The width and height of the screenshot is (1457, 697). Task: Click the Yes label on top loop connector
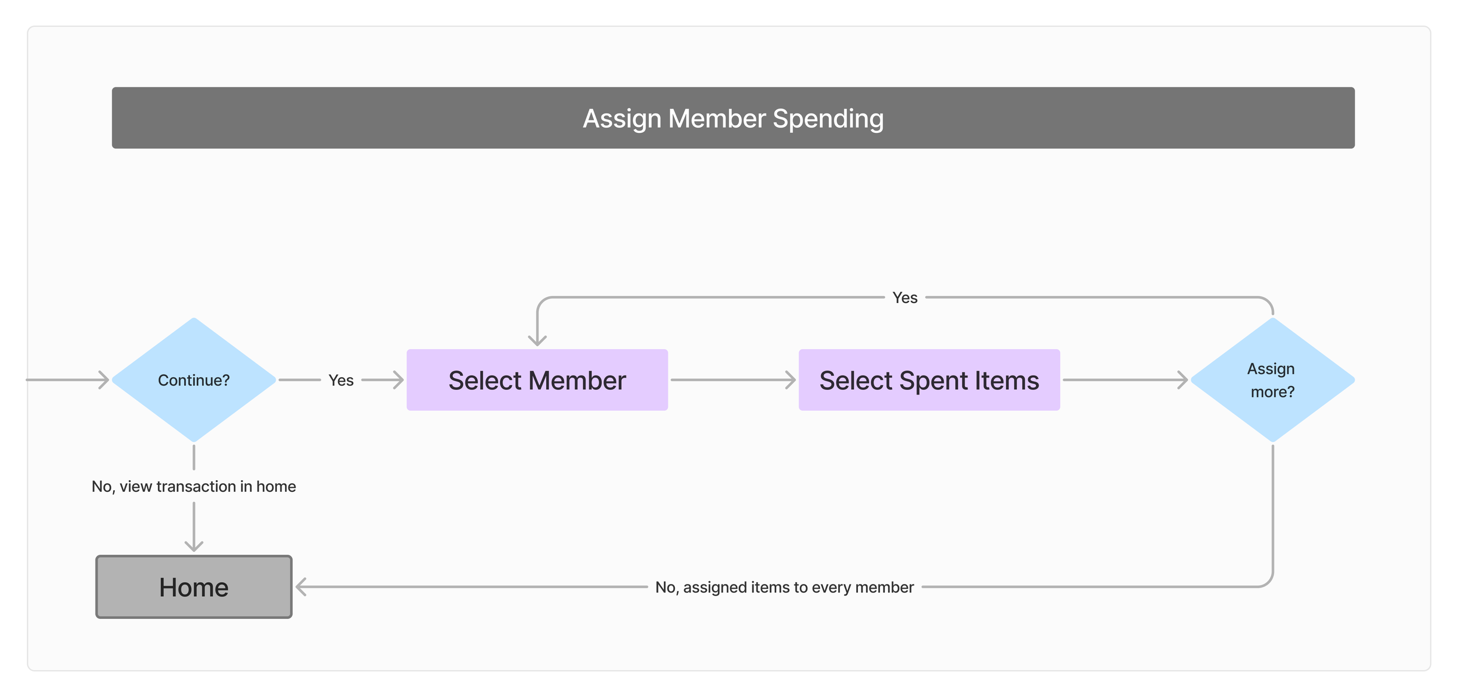pyautogui.click(x=905, y=298)
